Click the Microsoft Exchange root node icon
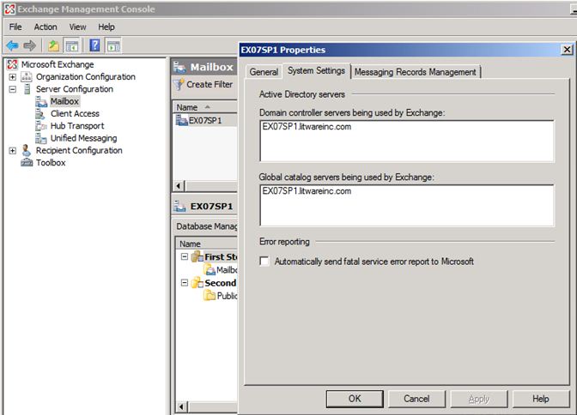The width and height of the screenshot is (577, 415). pos(12,64)
